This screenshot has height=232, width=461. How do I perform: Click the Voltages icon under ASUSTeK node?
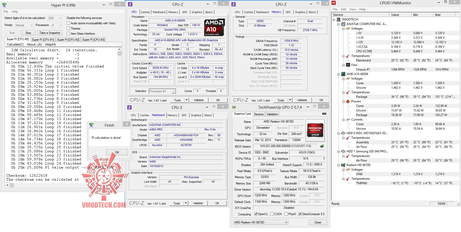(x=348, y=29)
